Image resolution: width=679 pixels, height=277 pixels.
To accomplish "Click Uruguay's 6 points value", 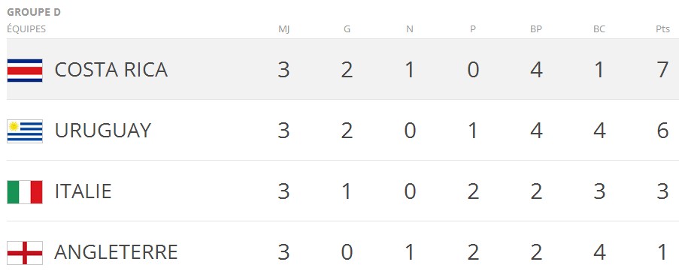I will point(662,131).
